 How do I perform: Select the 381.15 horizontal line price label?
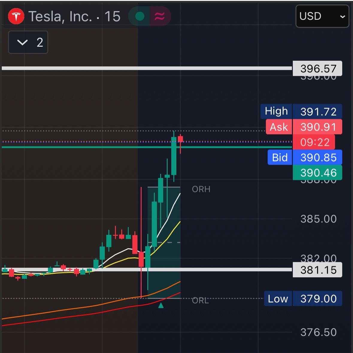point(317,270)
